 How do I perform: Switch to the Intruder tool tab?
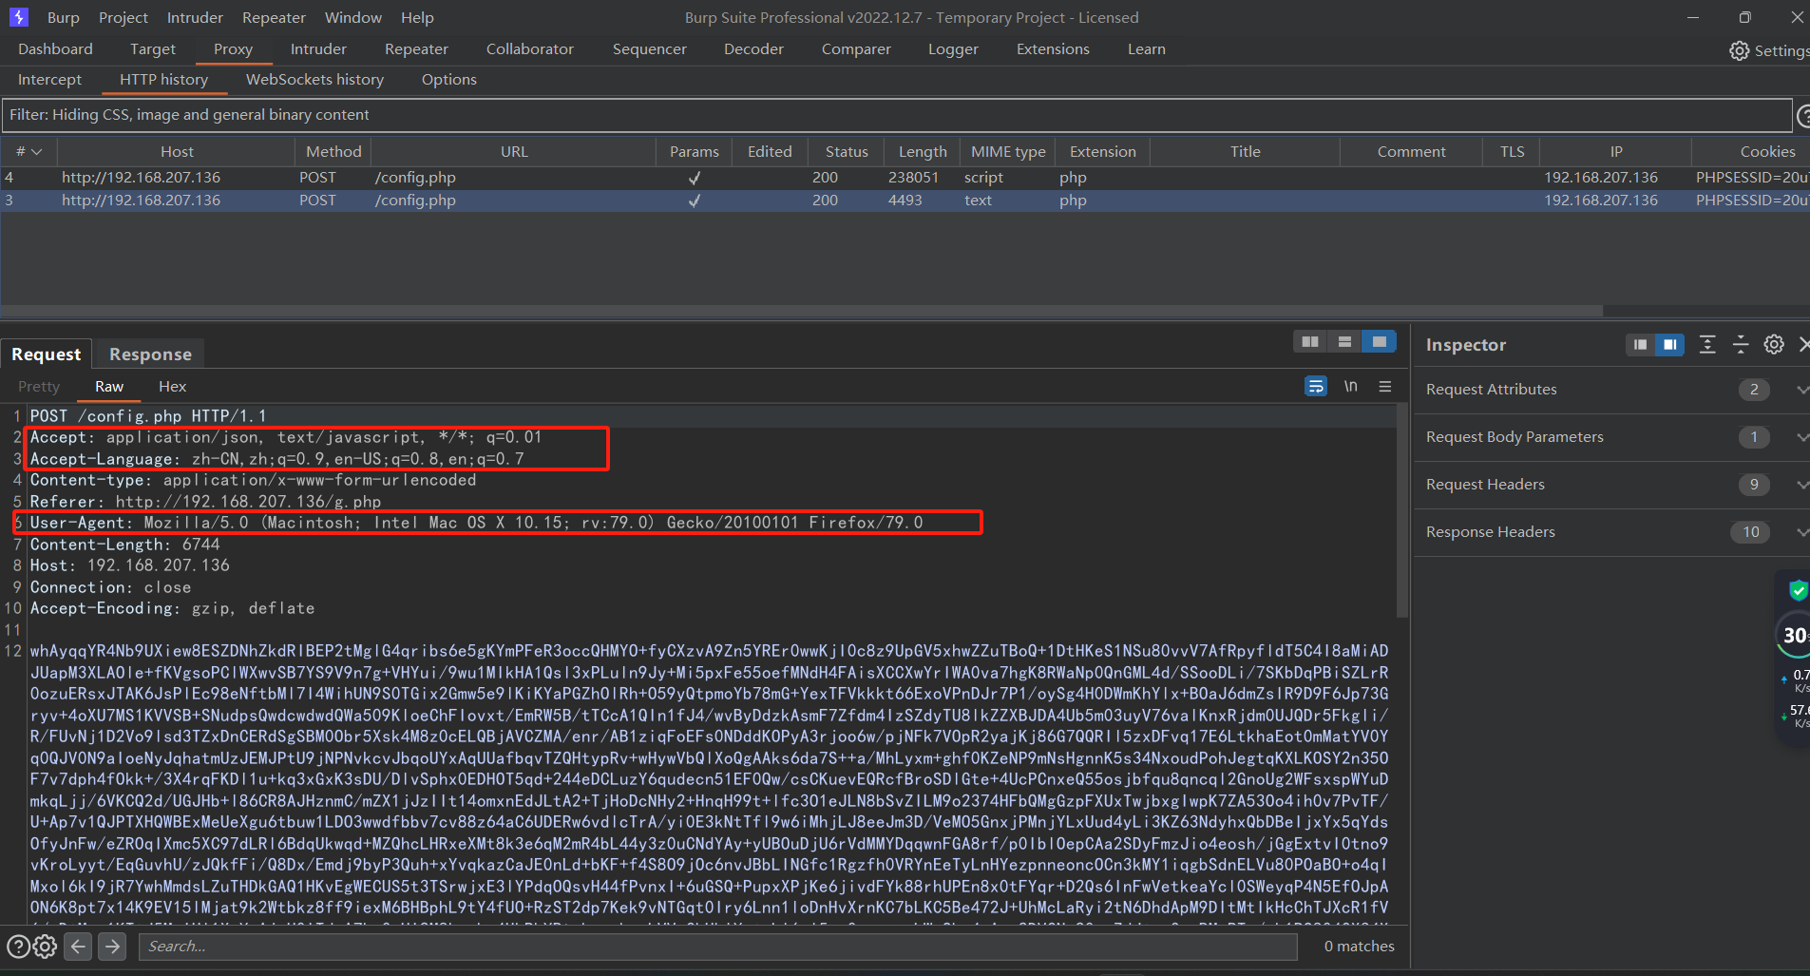point(318,49)
